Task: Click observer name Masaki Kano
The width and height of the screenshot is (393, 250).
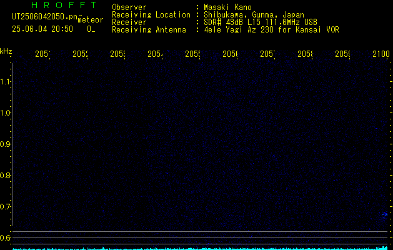Action: pos(227,7)
